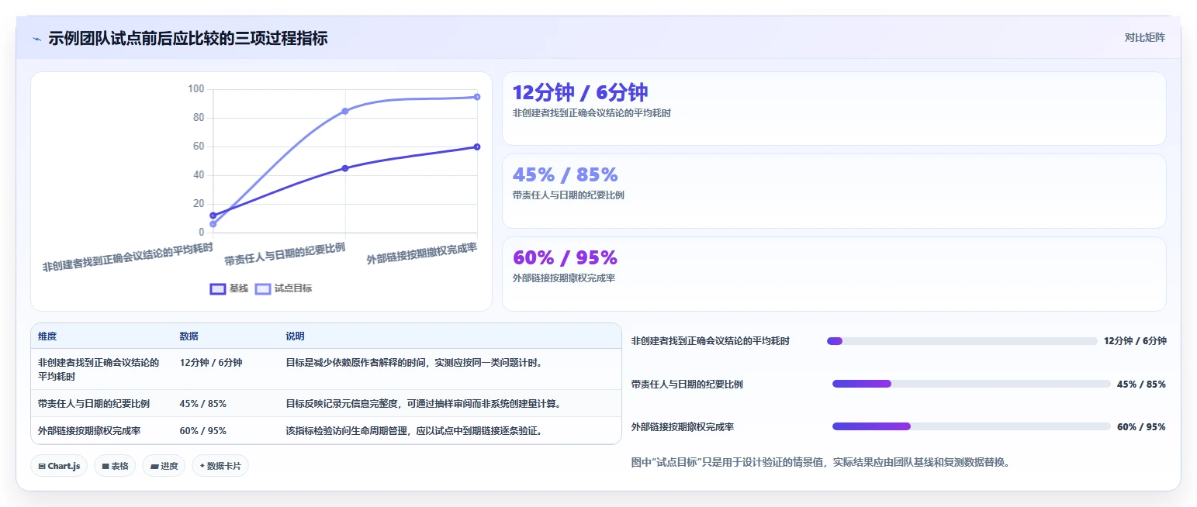This screenshot has width=1197, height=507.
Task: Click the 基线 legend color box
Action: click(218, 288)
